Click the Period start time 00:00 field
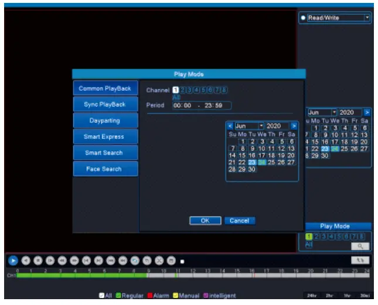The image size is (378, 305). pos(182,105)
